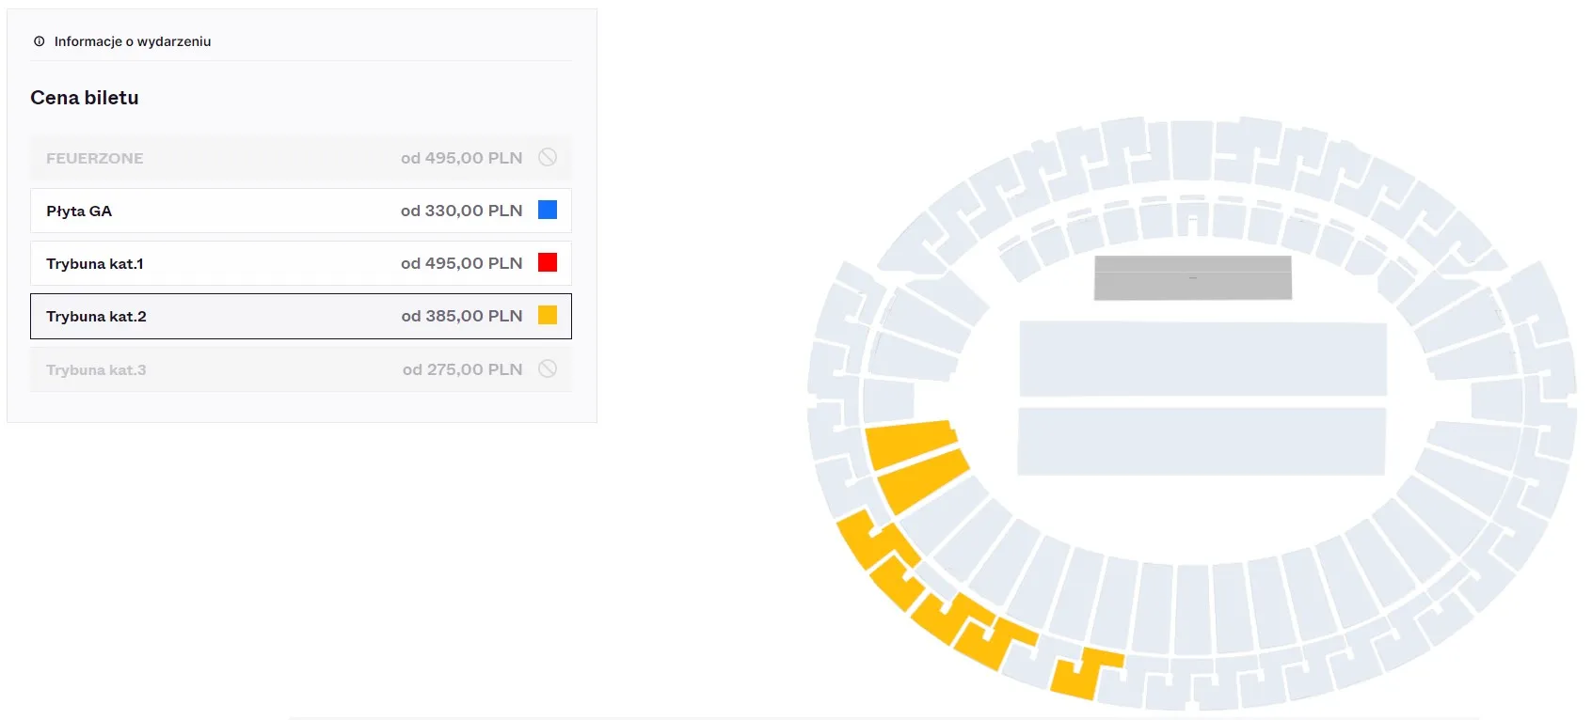Image resolution: width=1592 pixels, height=720 pixels.
Task: Select the blue Płyta GA color swatch
Action: pos(548,210)
